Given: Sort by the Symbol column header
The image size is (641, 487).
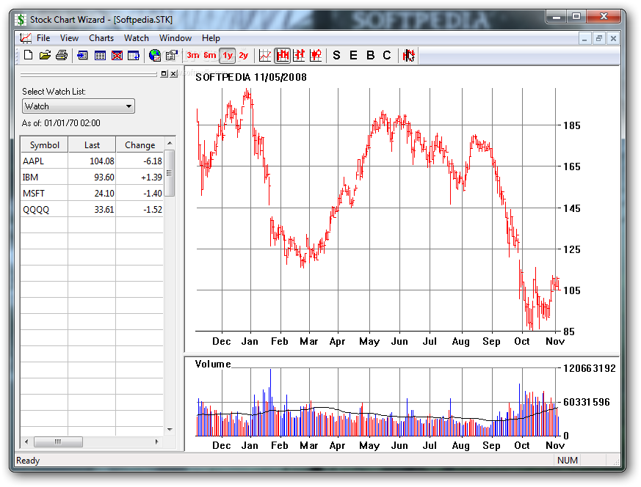Looking at the screenshot, I should tap(45, 145).
